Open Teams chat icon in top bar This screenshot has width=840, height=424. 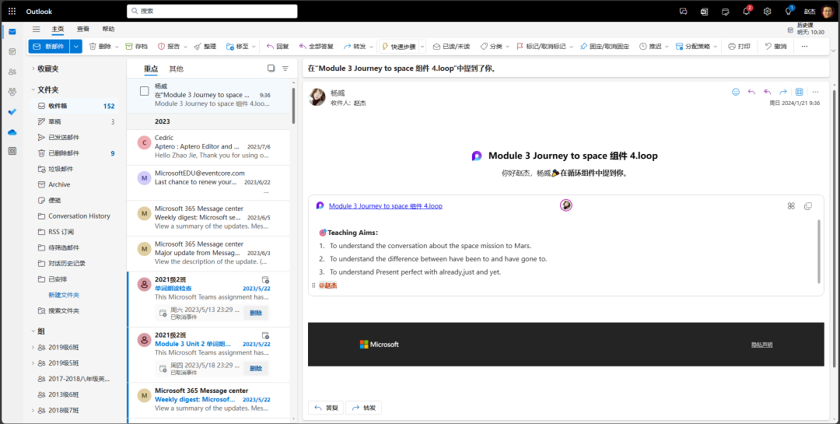coord(683,11)
